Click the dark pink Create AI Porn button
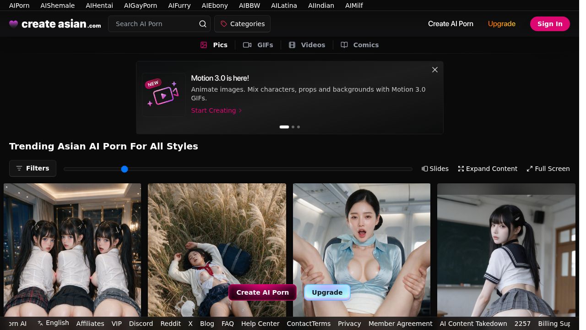This screenshot has height=330, width=586. coord(262,292)
